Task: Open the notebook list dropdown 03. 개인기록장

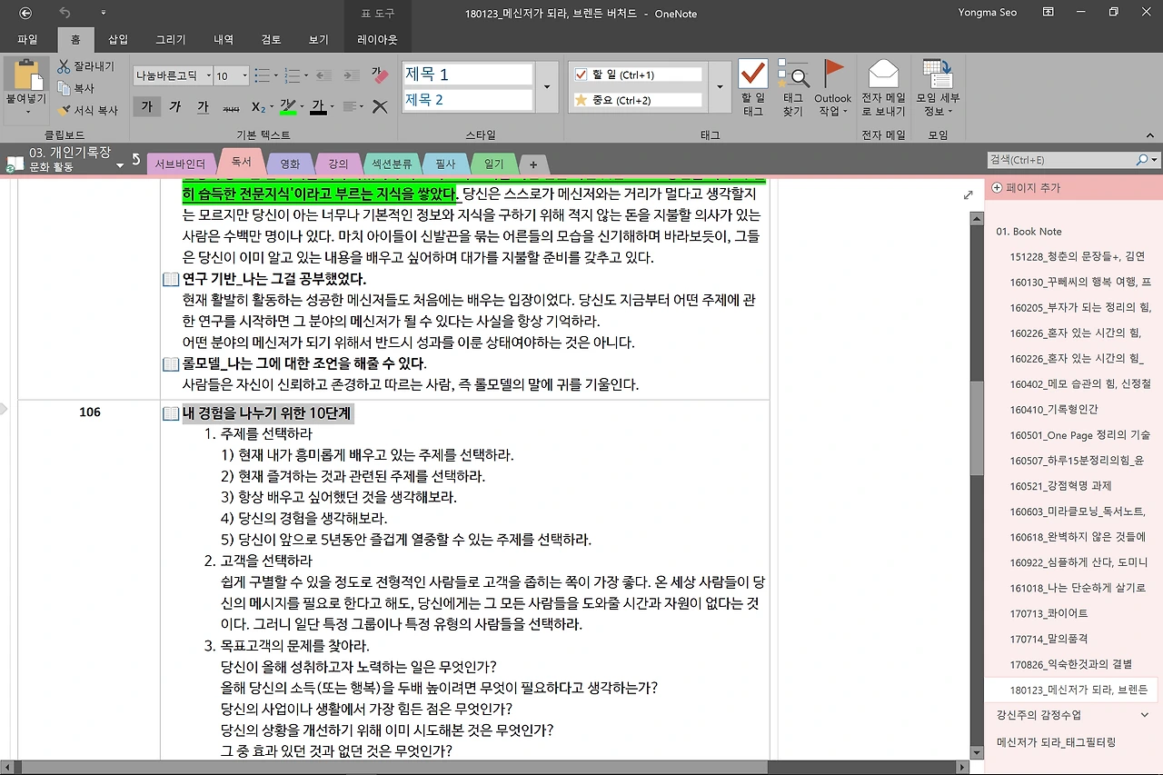Action: [x=120, y=166]
